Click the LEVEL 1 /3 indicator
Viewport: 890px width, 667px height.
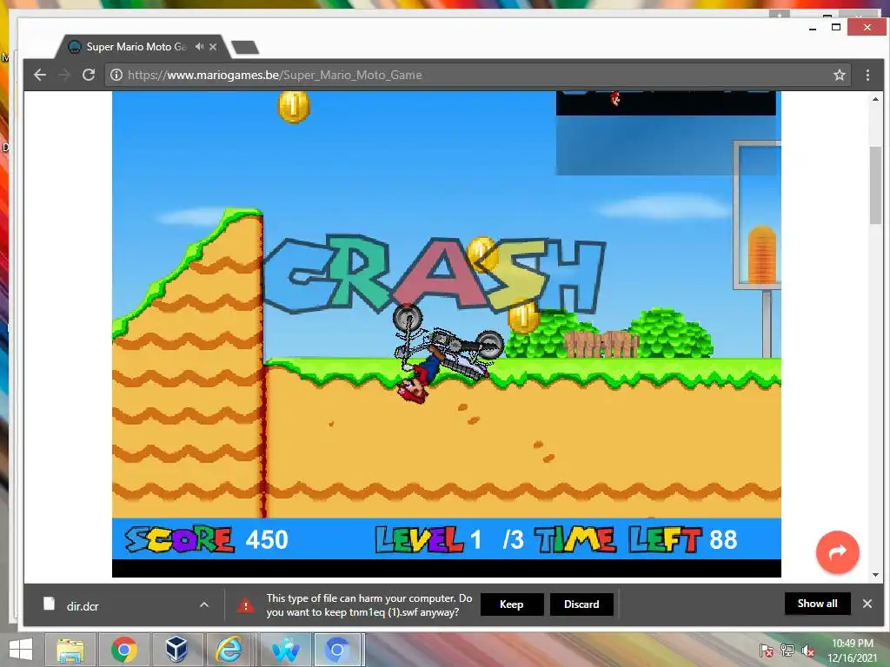click(449, 539)
